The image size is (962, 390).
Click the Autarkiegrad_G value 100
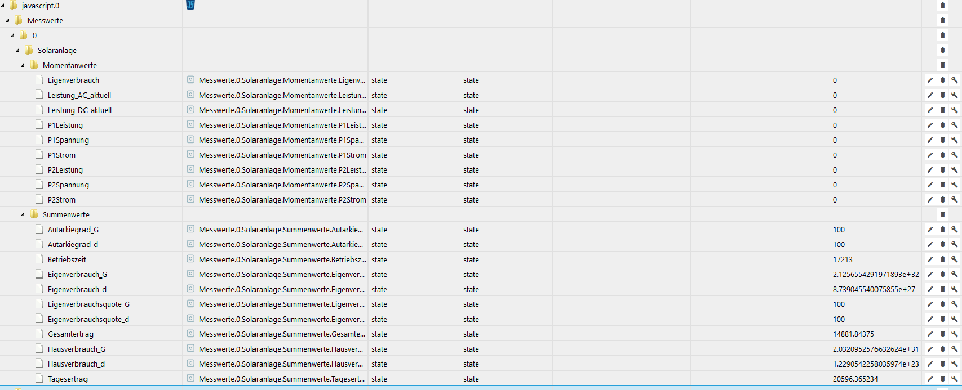tap(839, 230)
